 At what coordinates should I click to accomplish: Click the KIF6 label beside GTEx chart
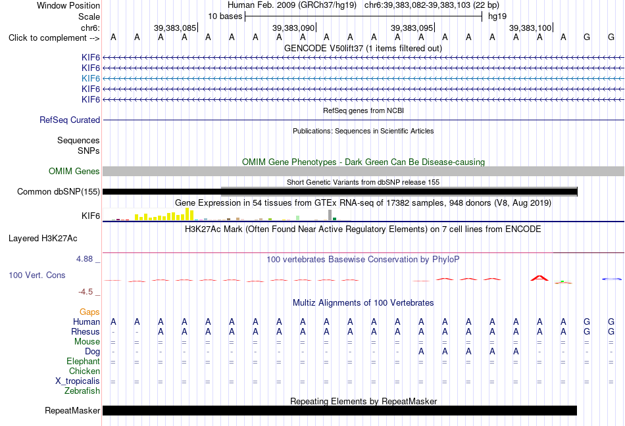(91, 216)
